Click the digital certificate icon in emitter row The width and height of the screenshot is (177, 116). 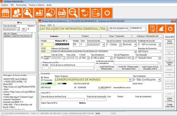click(x=152, y=29)
